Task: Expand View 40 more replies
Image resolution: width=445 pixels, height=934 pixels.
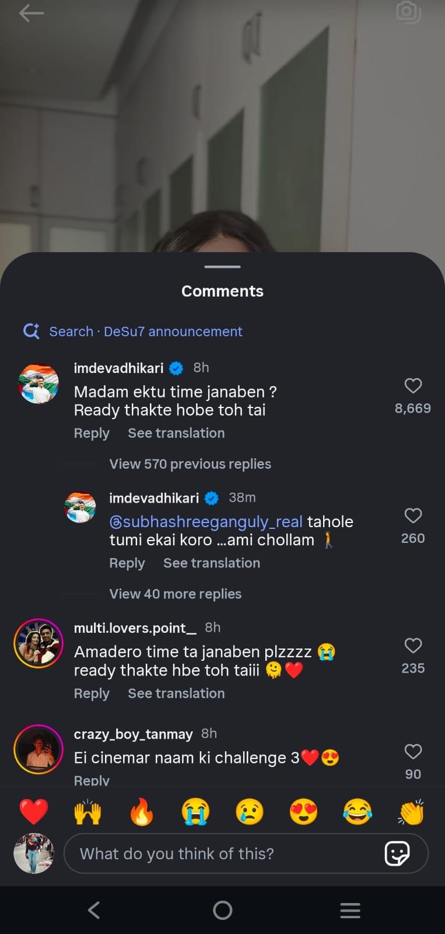Action: point(175,594)
